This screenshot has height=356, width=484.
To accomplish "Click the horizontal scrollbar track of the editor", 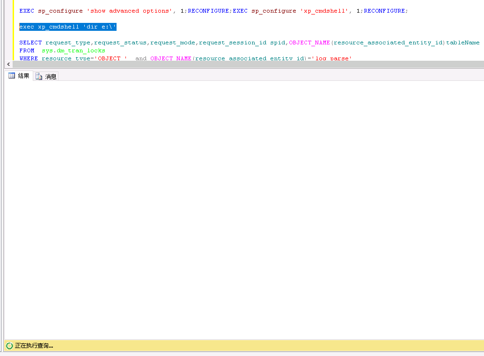I will (243, 64).
